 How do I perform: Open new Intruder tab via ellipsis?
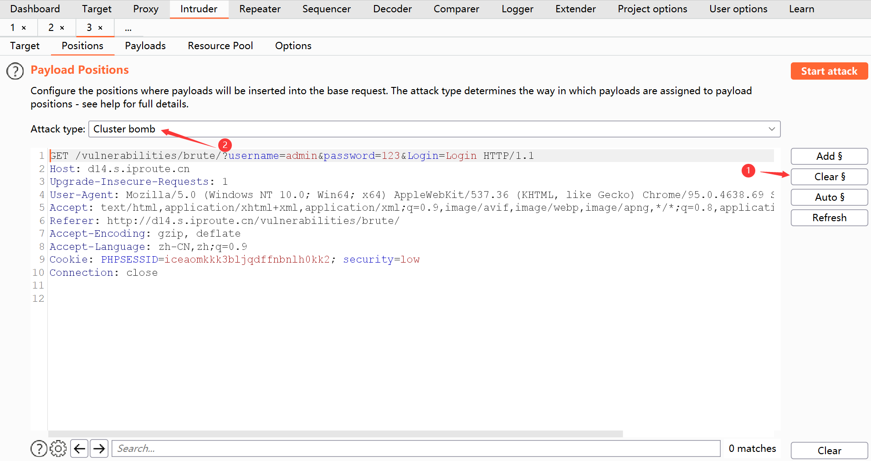(128, 28)
